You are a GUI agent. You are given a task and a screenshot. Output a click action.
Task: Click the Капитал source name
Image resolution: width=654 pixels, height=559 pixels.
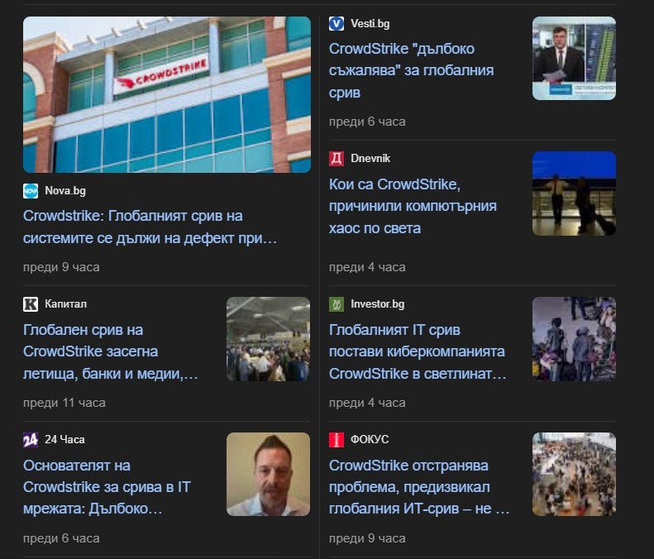point(66,304)
